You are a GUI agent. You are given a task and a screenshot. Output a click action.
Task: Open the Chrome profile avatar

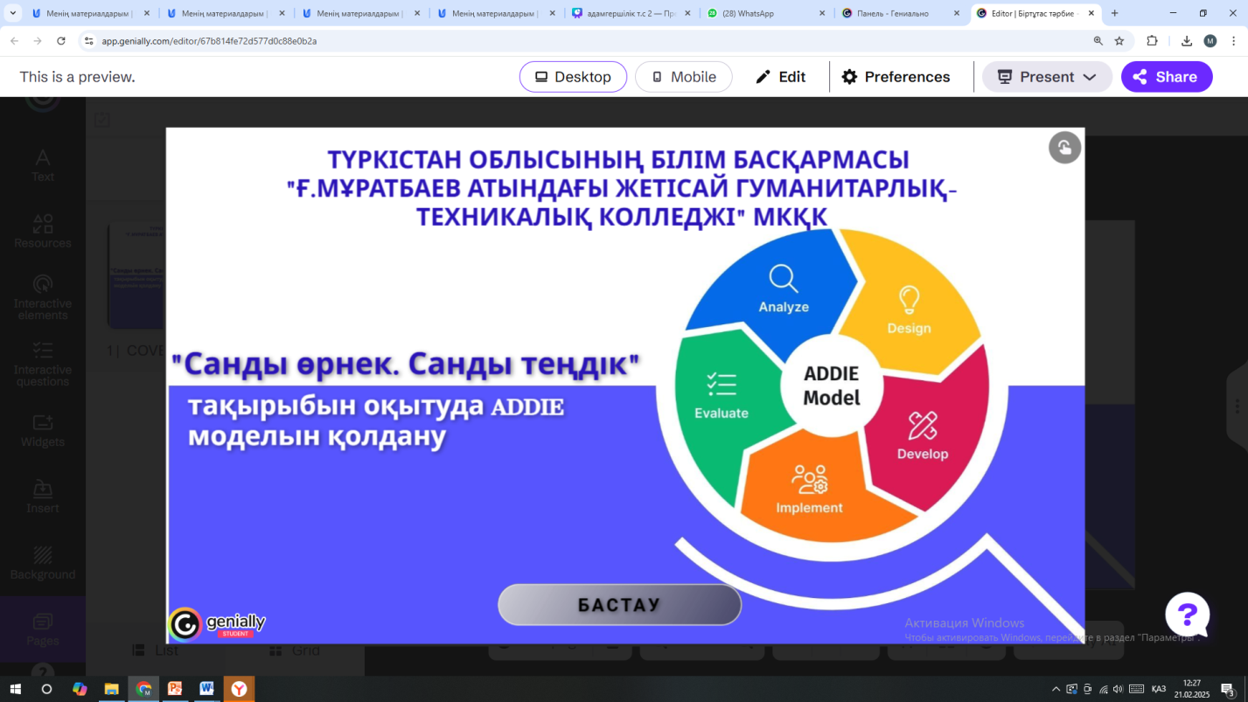click(1210, 41)
